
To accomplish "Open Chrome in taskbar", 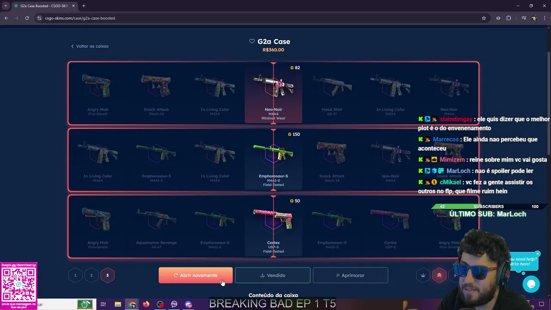I will click(132, 304).
